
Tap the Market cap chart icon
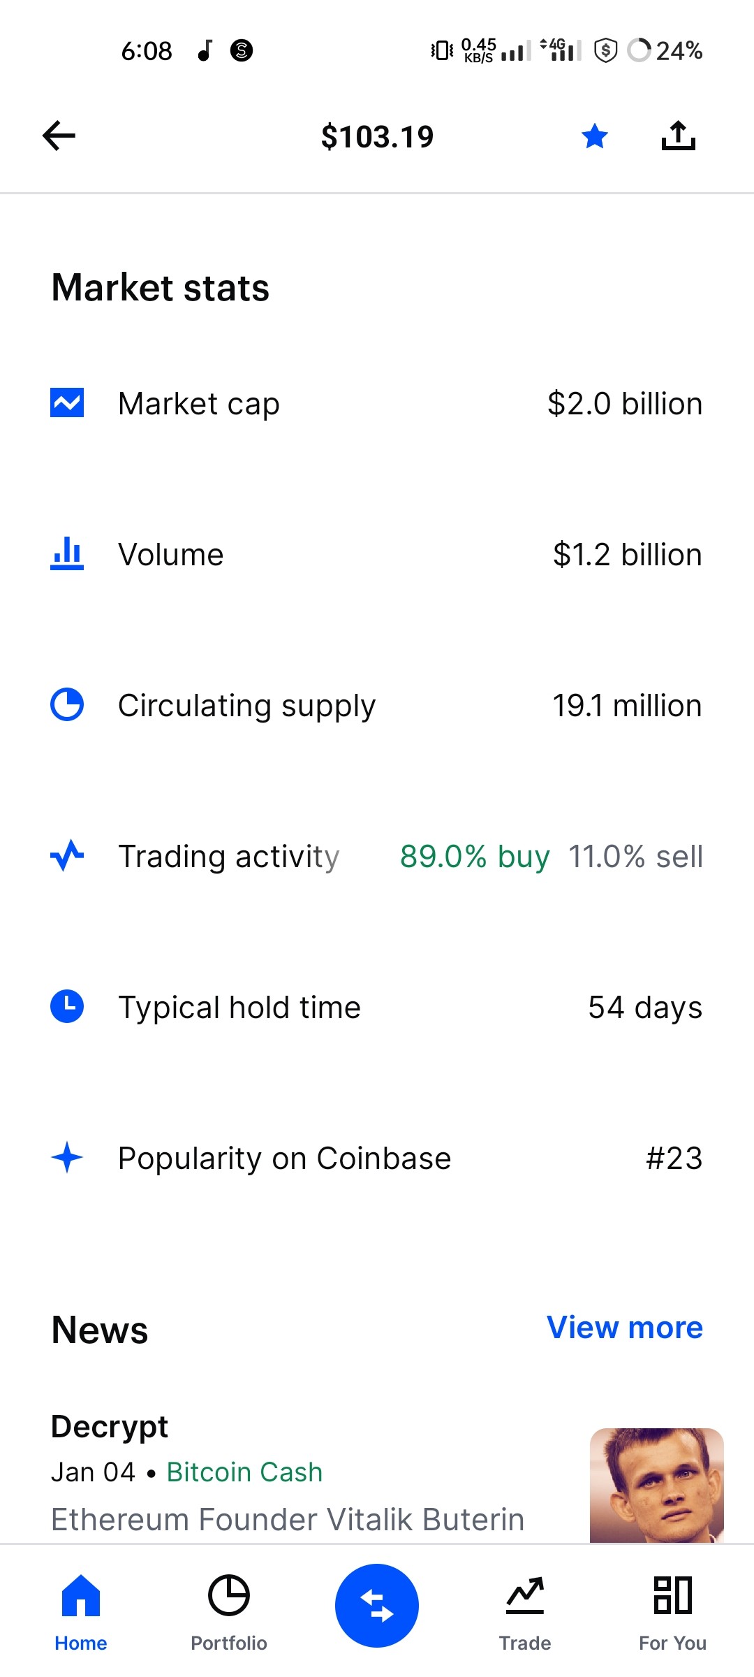(67, 403)
